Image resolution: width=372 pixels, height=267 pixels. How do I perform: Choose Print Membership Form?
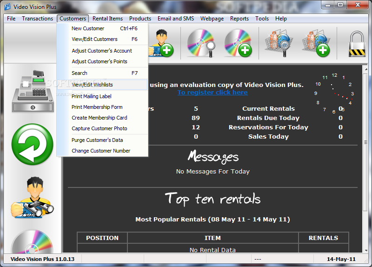[x=102, y=107]
